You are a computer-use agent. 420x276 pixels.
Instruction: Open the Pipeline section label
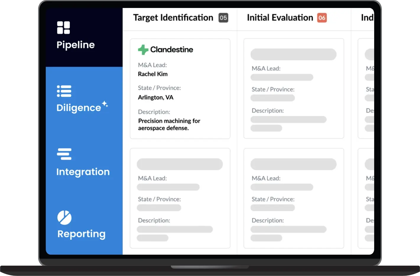click(76, 45)
